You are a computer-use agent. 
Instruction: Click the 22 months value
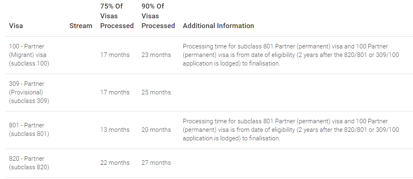coord(115,163)
